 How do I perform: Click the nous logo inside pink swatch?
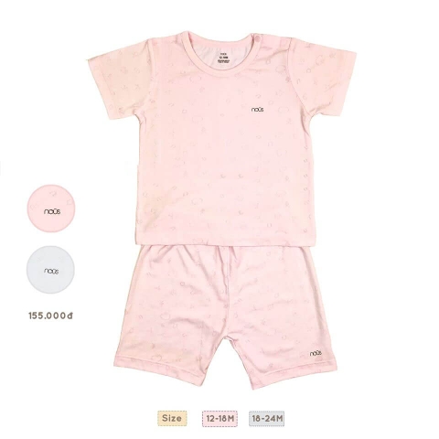52,211
